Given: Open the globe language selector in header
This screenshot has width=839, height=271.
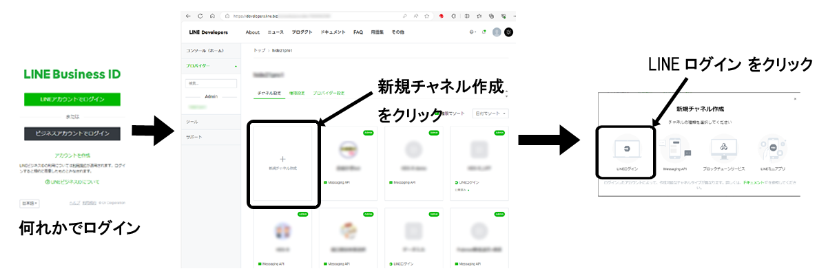Looking at the screenshot, I should (x=473, y=32).
